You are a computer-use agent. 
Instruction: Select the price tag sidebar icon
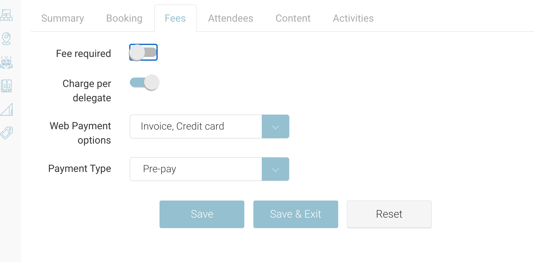pyautogui.click(x=6, y=133)
